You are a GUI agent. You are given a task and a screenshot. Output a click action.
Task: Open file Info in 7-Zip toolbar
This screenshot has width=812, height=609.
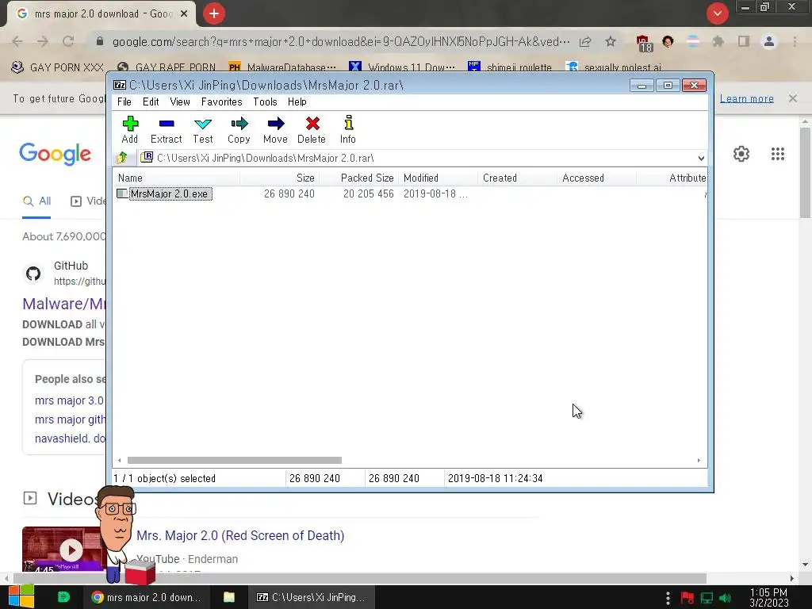[x=348, y=129]
